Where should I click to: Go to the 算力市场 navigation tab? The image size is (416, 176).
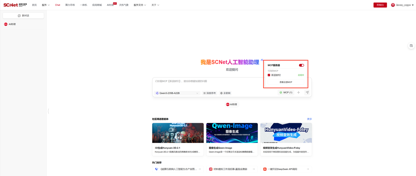(x=70, y=5)
